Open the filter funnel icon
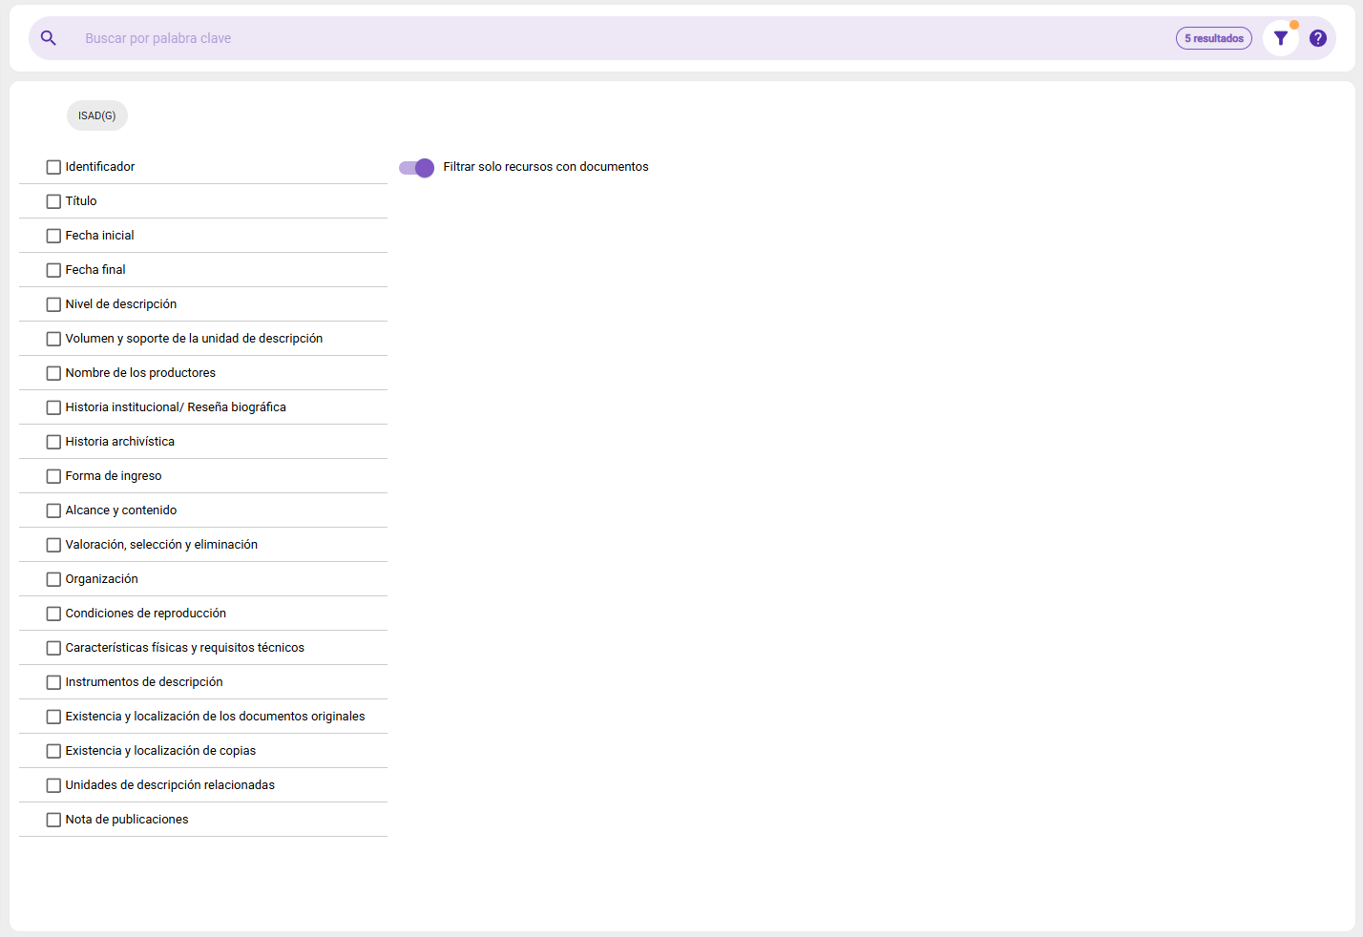Screen dimensions: 1363x937 click(1281, 38)
